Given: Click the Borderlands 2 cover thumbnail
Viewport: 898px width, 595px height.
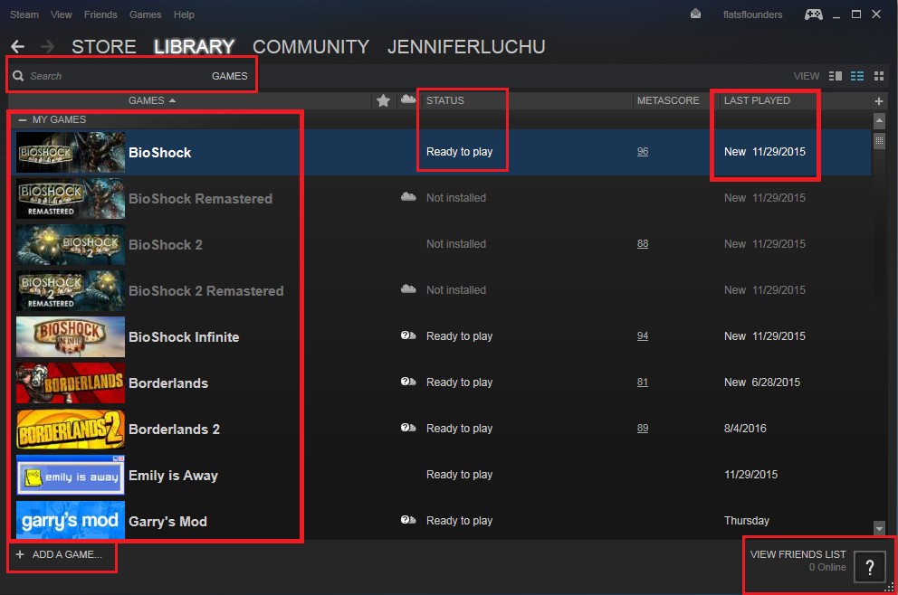Looking at the screenshot, I should pyautogui.click(x=71, y=430).
